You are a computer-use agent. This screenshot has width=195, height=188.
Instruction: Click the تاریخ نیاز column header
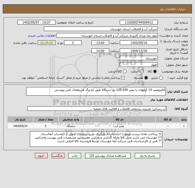coord(20,119)
